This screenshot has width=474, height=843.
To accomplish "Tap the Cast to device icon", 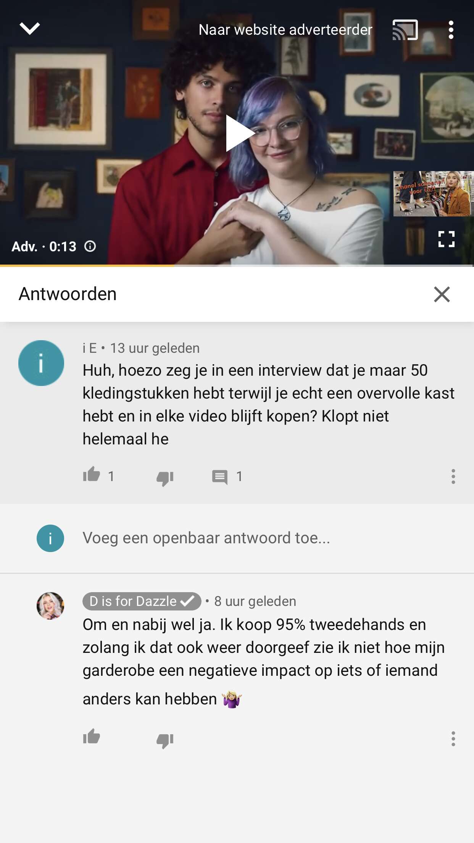I will click(405, 30).
